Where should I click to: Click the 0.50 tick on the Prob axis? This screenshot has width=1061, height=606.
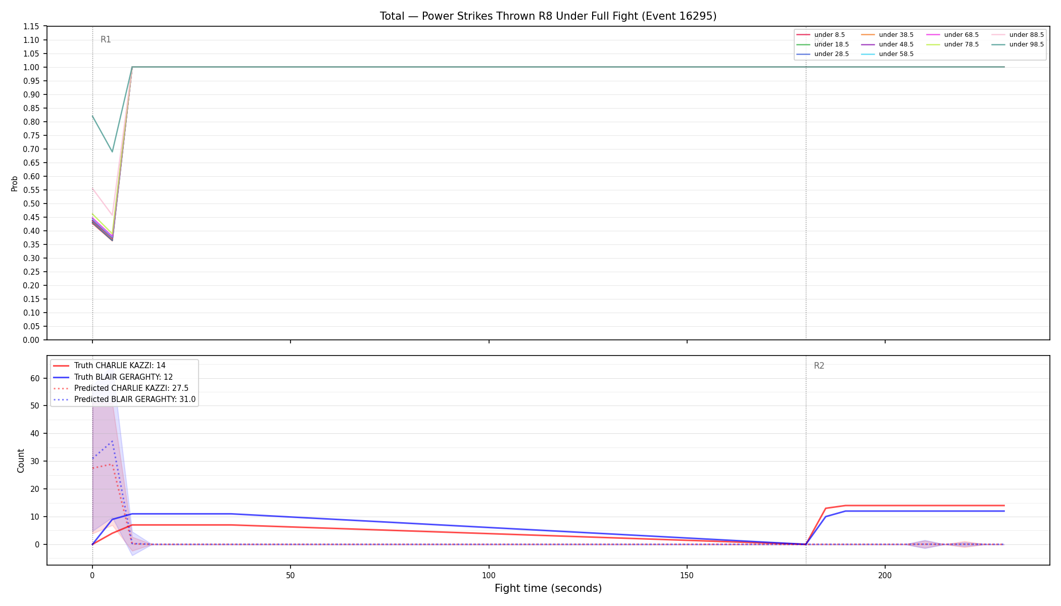pos(31,204)
